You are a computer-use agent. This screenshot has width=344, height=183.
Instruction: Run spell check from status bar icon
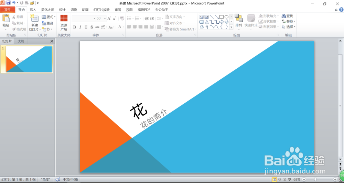pyautogui.click(x=58, y=180)
